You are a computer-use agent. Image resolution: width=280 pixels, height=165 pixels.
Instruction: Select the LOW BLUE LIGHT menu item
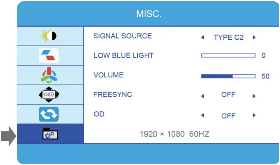[x=124, y=55]
